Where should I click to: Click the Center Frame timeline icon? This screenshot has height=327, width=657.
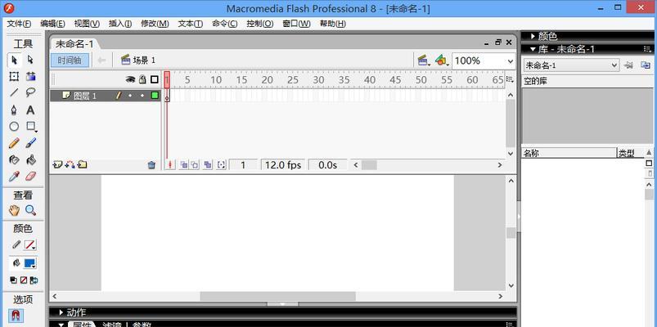pyautogui.click(x=169, y=165)
